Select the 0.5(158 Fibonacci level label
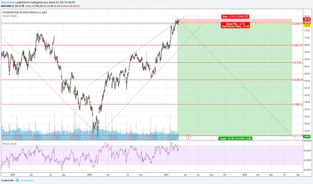The image size is (313, 184). [298, 63]
